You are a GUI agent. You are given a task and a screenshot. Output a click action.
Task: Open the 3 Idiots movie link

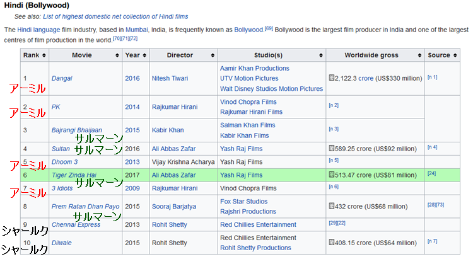point(62,188)
